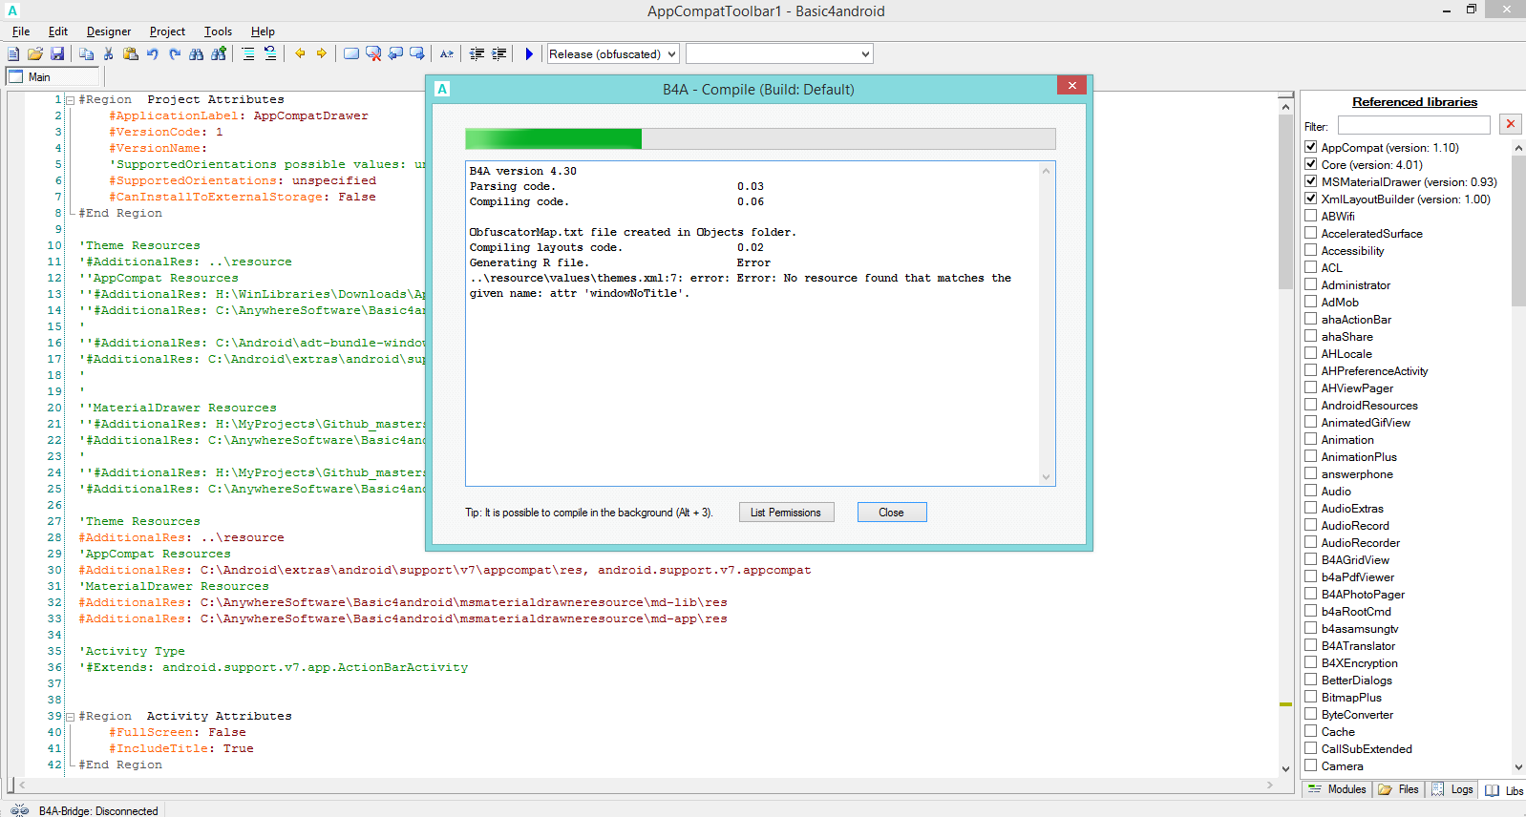
Task: Cut selection with the scissors icon
Action: [x=108, y=54]
